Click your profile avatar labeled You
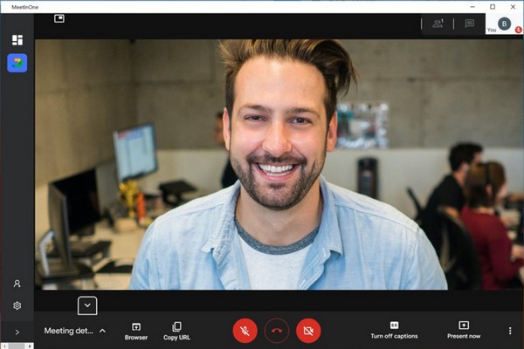Viewport: 524px width, 349px height. pos(504,24)
